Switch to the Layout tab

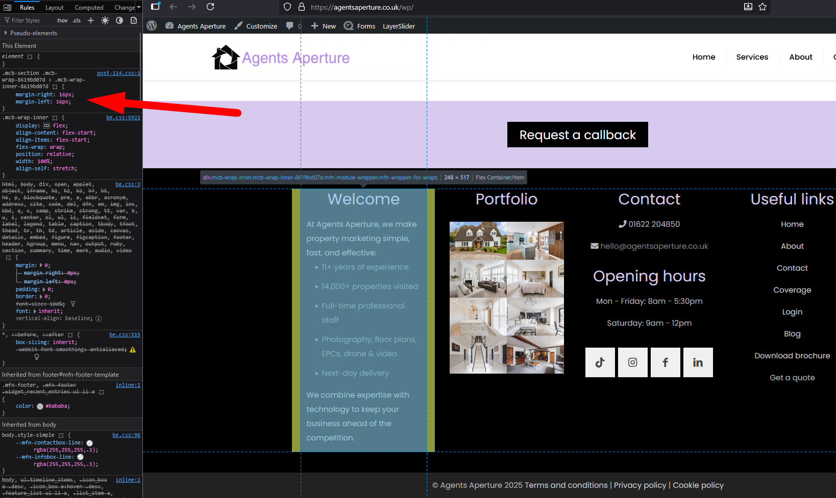coord(55,7)
